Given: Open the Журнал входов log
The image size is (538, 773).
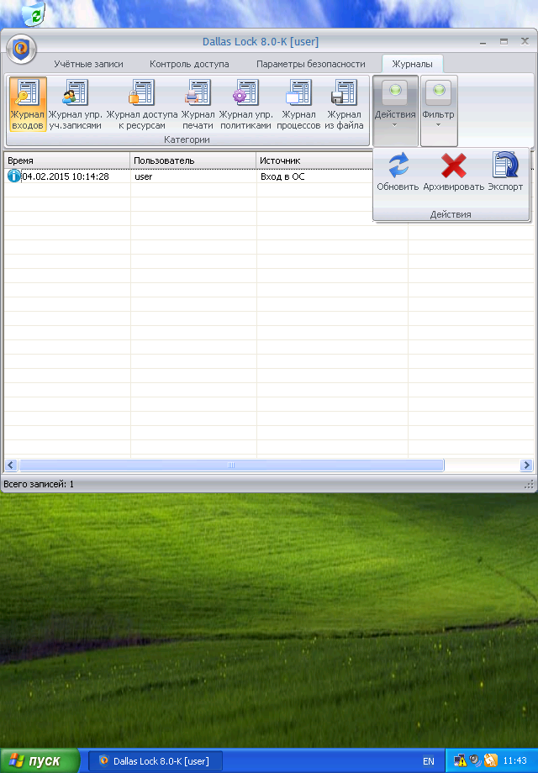Looking at the screenshot, I should pyautogui.click(x=28, y=104).
